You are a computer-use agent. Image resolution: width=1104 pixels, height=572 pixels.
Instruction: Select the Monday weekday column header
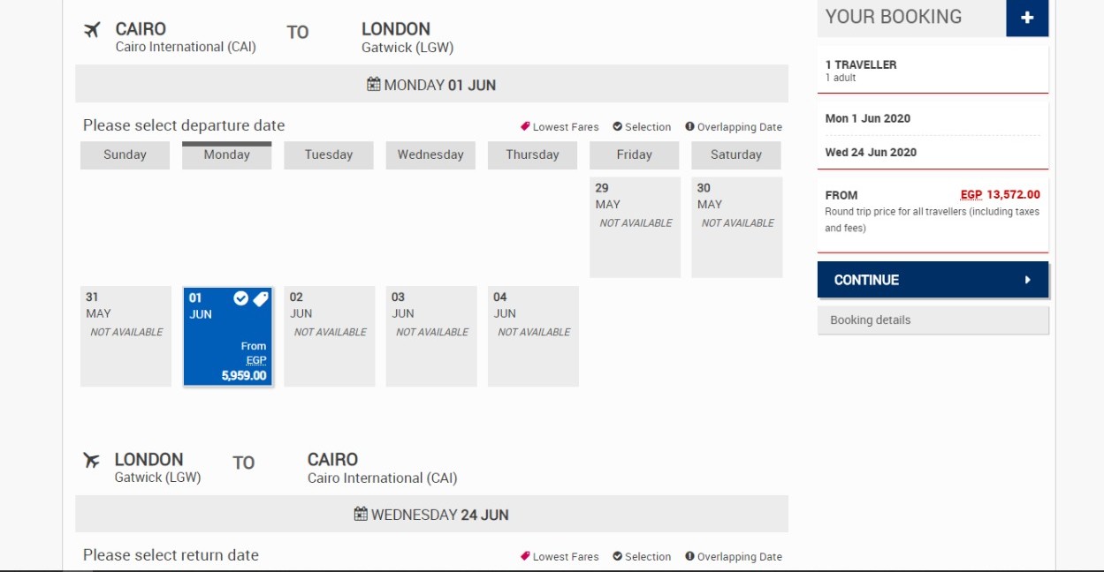pos(227,155)
